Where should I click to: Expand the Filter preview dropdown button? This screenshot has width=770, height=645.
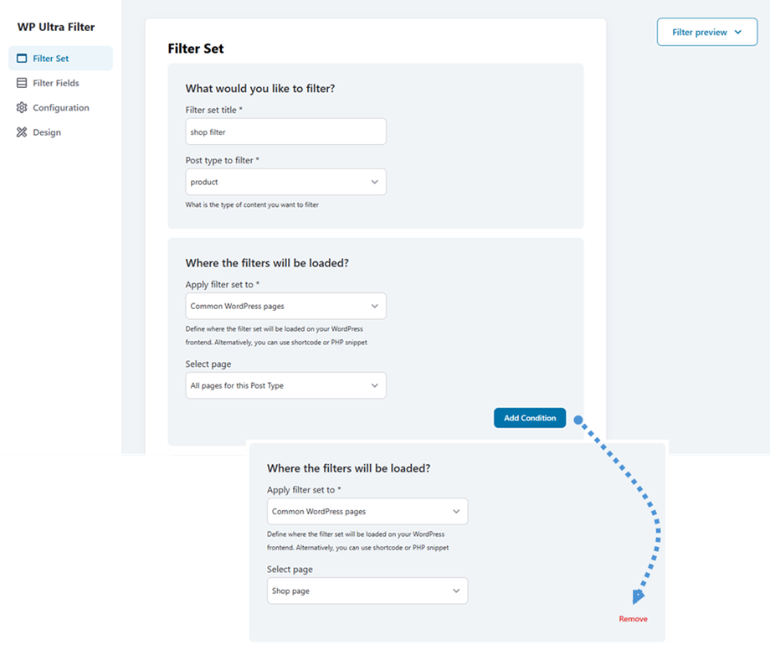click(706, 33)
